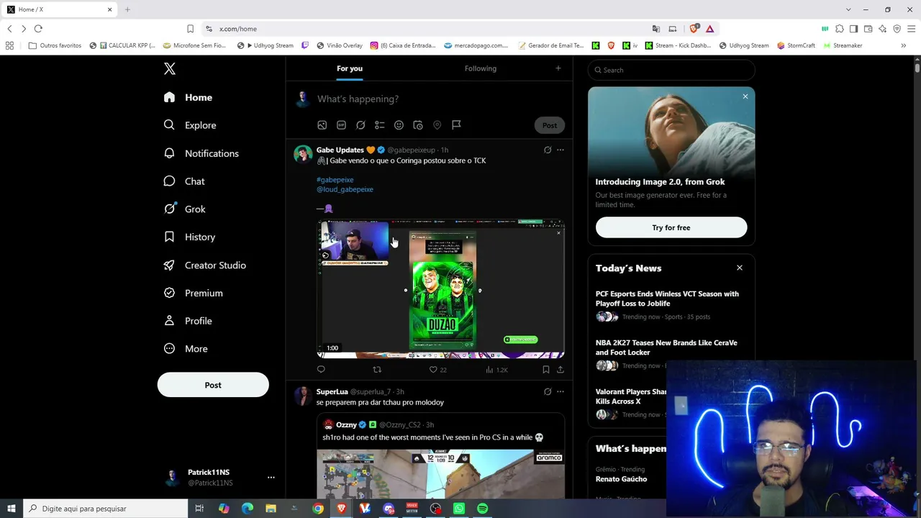Viewport: 921px width, 518px height.
Task: Add a poll to the new post
Action: [380, 125]
